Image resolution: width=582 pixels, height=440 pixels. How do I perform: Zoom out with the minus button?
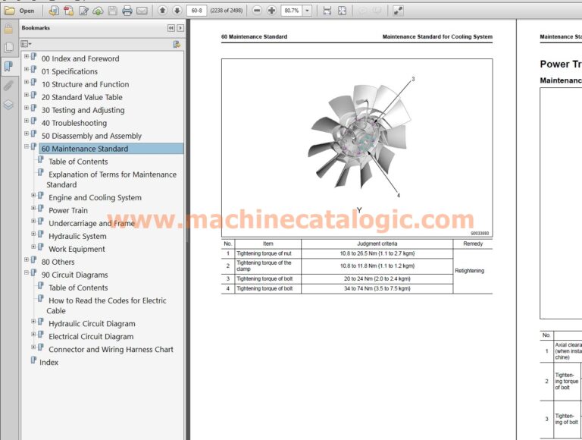tap(257, 11)
